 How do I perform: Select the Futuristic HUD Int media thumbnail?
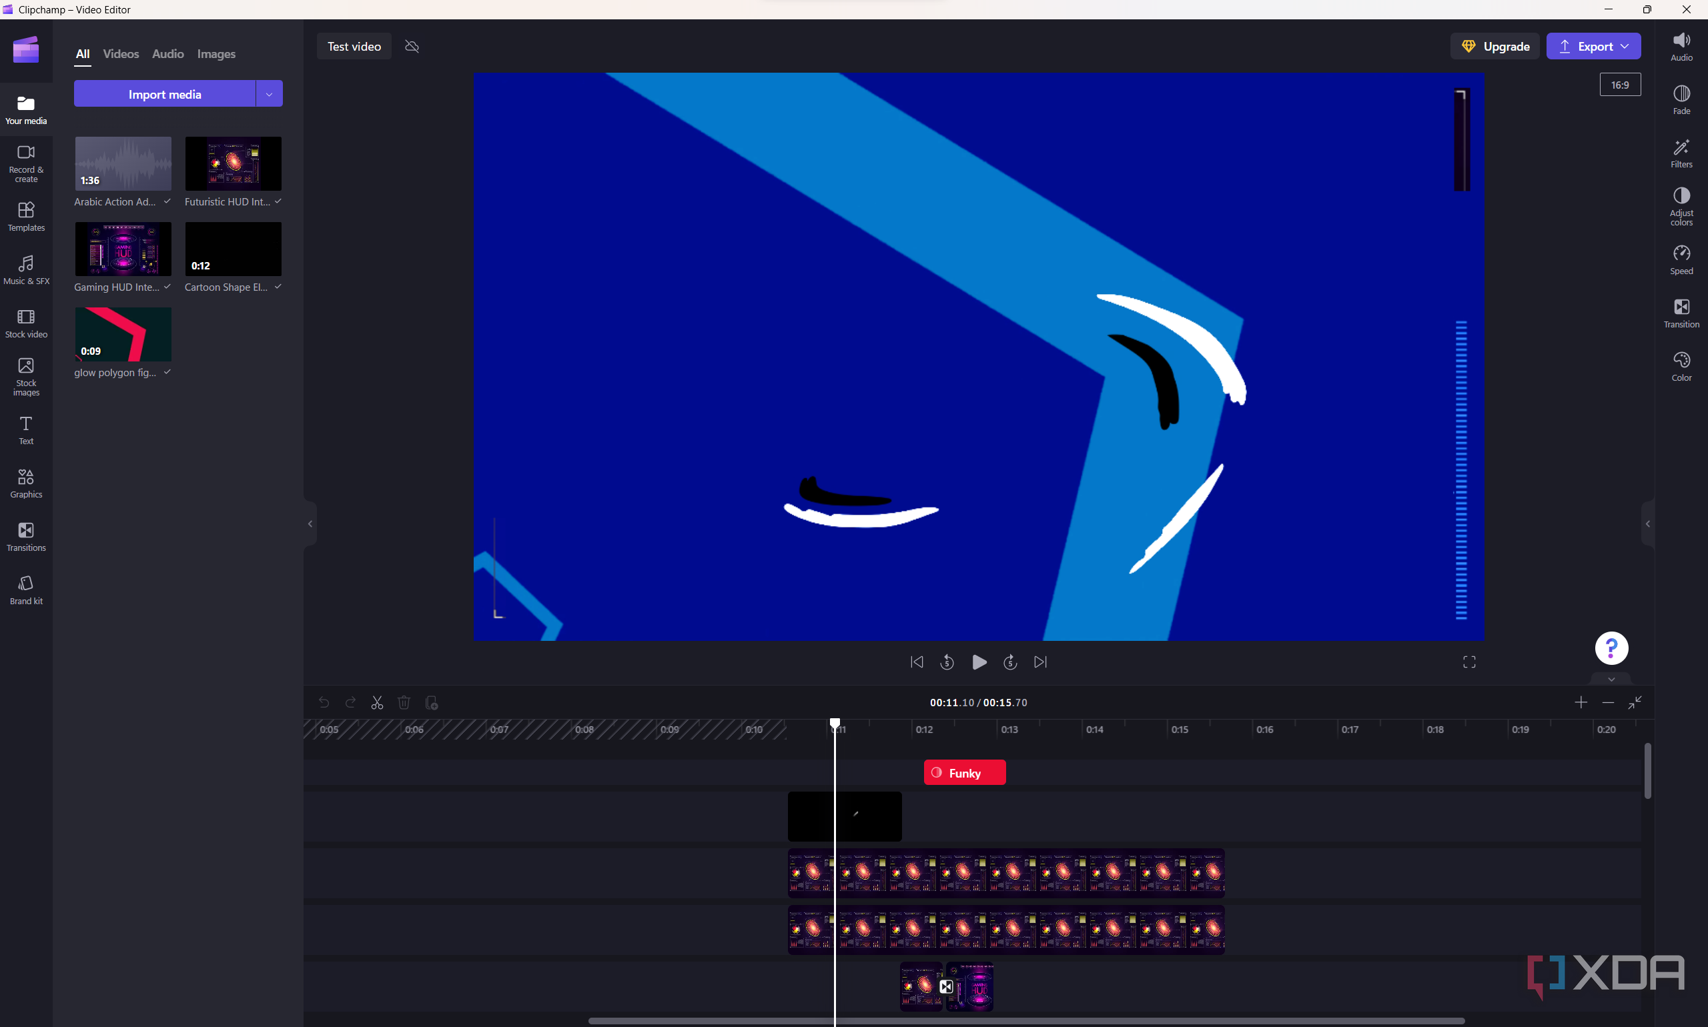(234, 163)
